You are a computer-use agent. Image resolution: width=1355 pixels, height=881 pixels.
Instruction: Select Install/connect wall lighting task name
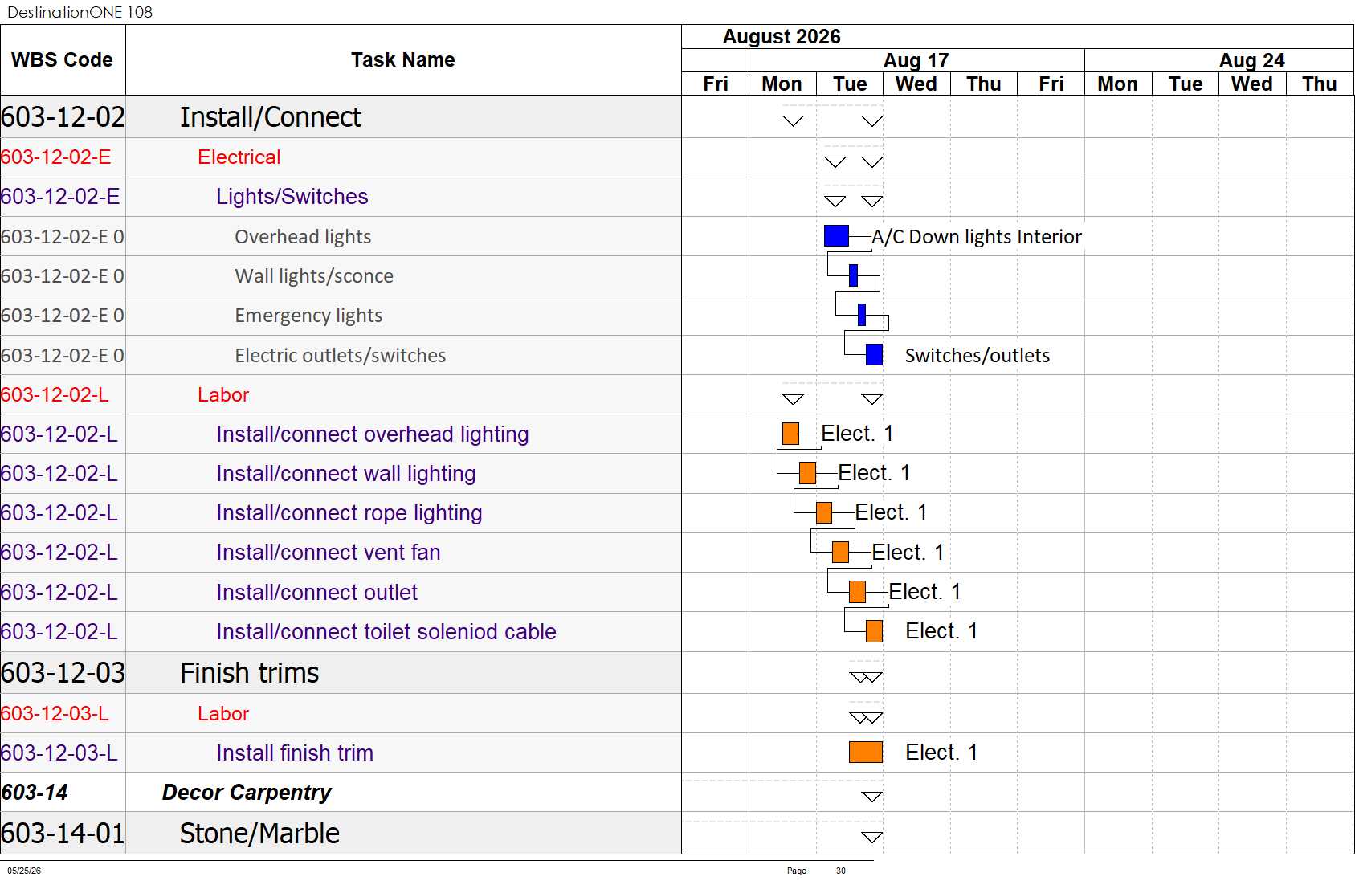[346, 474]
